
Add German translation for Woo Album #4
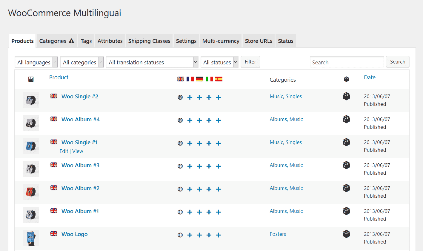pyautogui.click(x=199, y=120)
